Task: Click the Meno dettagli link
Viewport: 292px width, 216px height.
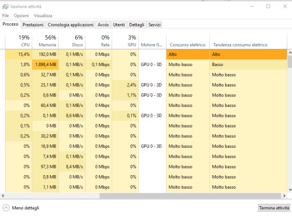Action: tap(25, 208)
